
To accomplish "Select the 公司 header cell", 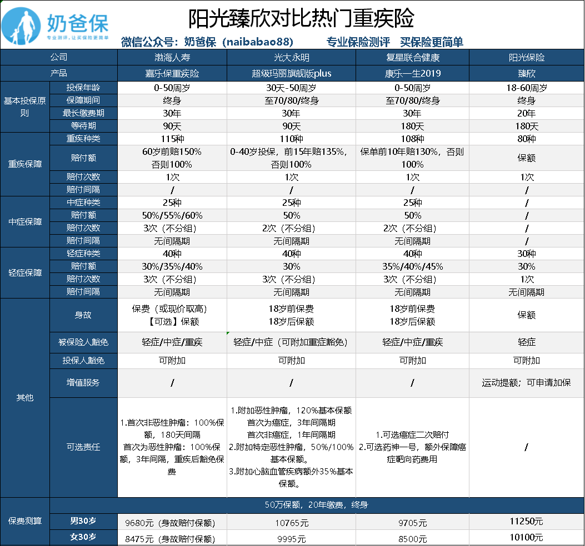I will tap(59, 57).
